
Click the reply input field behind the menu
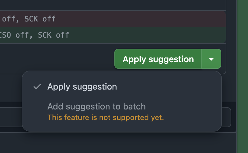coord(226,117)
